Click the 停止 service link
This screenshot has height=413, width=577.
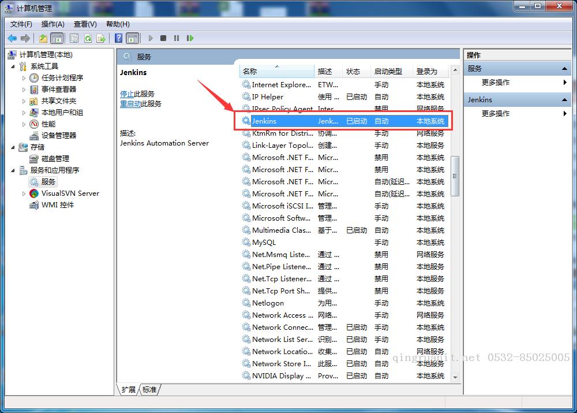[126, 94]
